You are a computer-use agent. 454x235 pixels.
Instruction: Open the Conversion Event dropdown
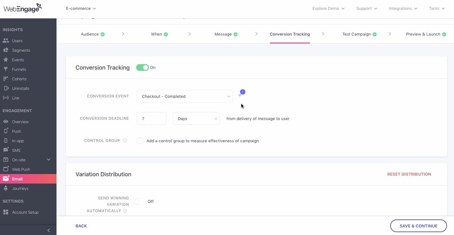(x=185, y=96)
